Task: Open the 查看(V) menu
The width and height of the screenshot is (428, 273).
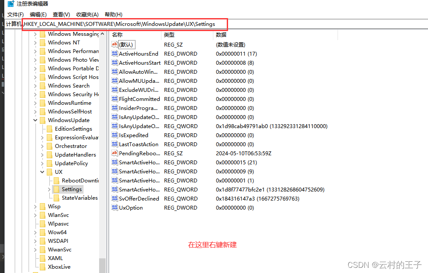Action: [x=61, y=14]
